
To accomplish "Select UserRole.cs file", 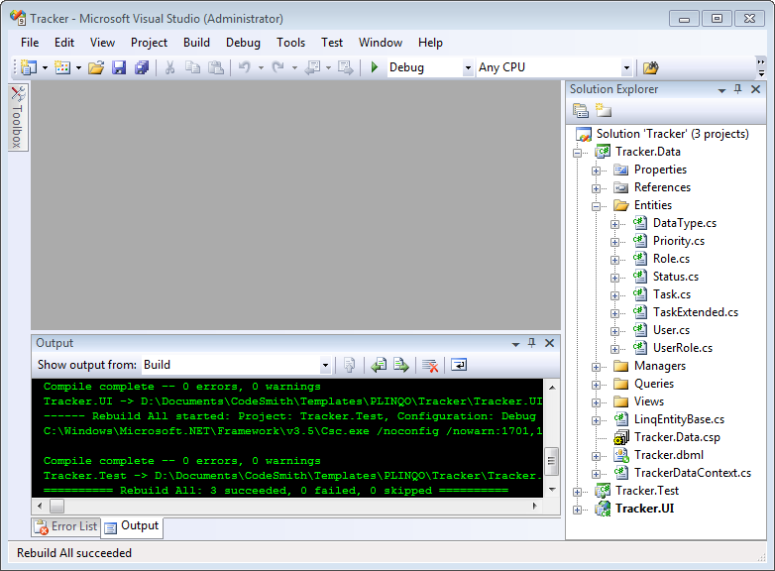I will coord(683,348).
